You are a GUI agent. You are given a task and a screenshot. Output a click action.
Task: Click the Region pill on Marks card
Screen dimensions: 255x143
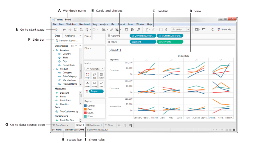pos(96,91)
